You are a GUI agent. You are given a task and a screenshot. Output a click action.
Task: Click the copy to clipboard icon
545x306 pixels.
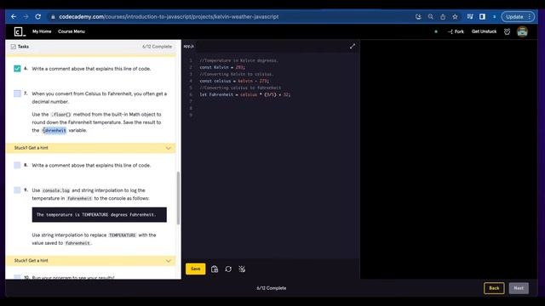pos(215,269)
